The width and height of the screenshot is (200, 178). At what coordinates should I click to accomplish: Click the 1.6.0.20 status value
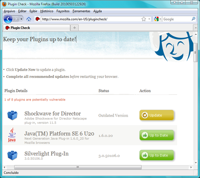(106, 136)
